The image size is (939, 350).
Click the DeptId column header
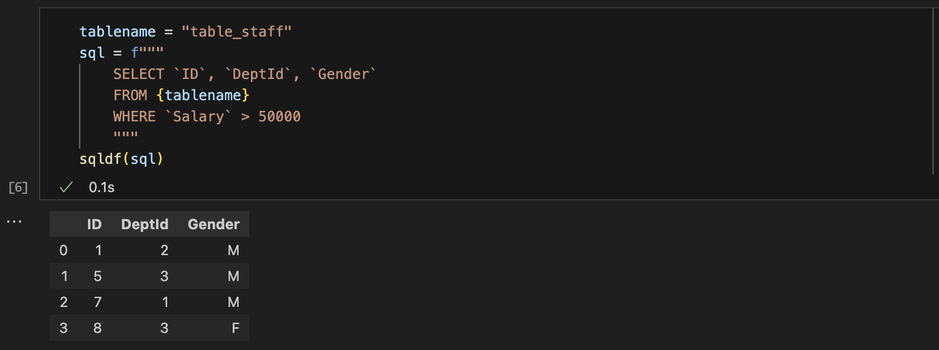145,224
